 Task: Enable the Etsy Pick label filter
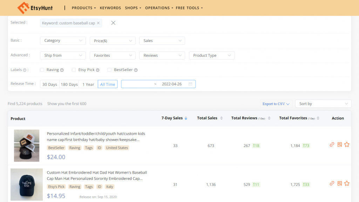74,70
